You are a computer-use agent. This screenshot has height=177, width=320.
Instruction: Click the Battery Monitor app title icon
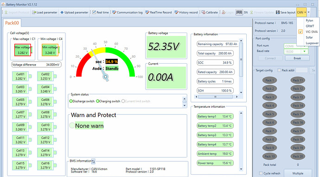[3, 4]
